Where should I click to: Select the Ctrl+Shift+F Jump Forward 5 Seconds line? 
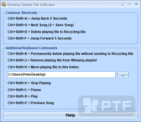pos(40,38)
